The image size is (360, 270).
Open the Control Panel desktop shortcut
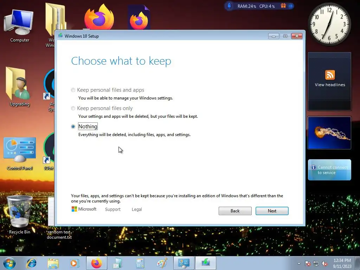pyautogui.click(x=20, y=154)
